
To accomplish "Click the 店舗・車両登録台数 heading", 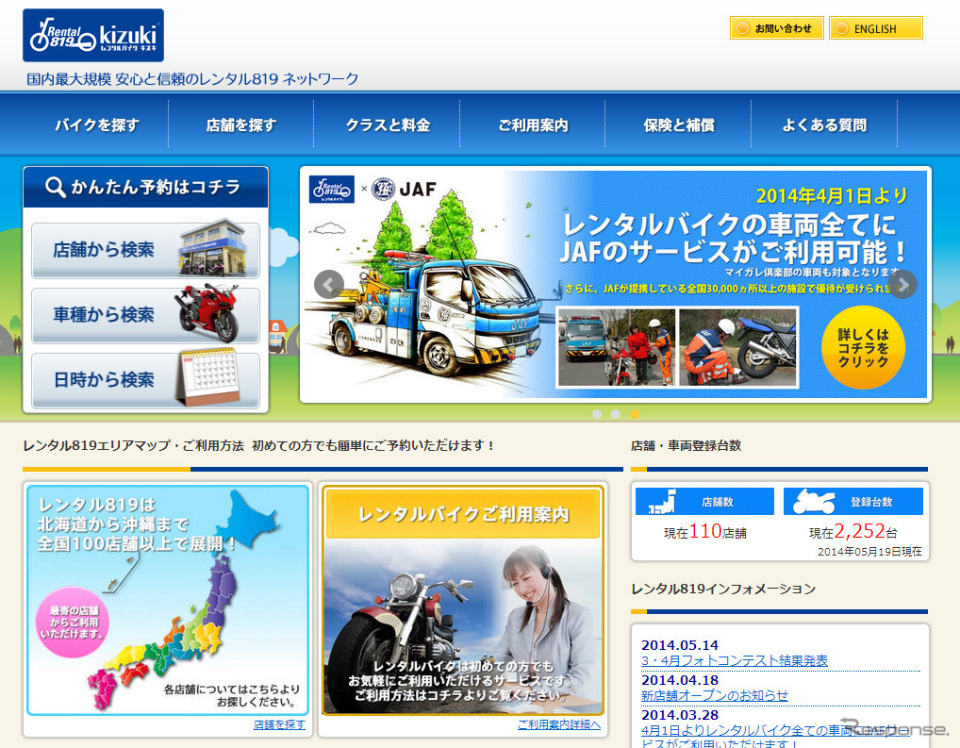I will (686, 445).
